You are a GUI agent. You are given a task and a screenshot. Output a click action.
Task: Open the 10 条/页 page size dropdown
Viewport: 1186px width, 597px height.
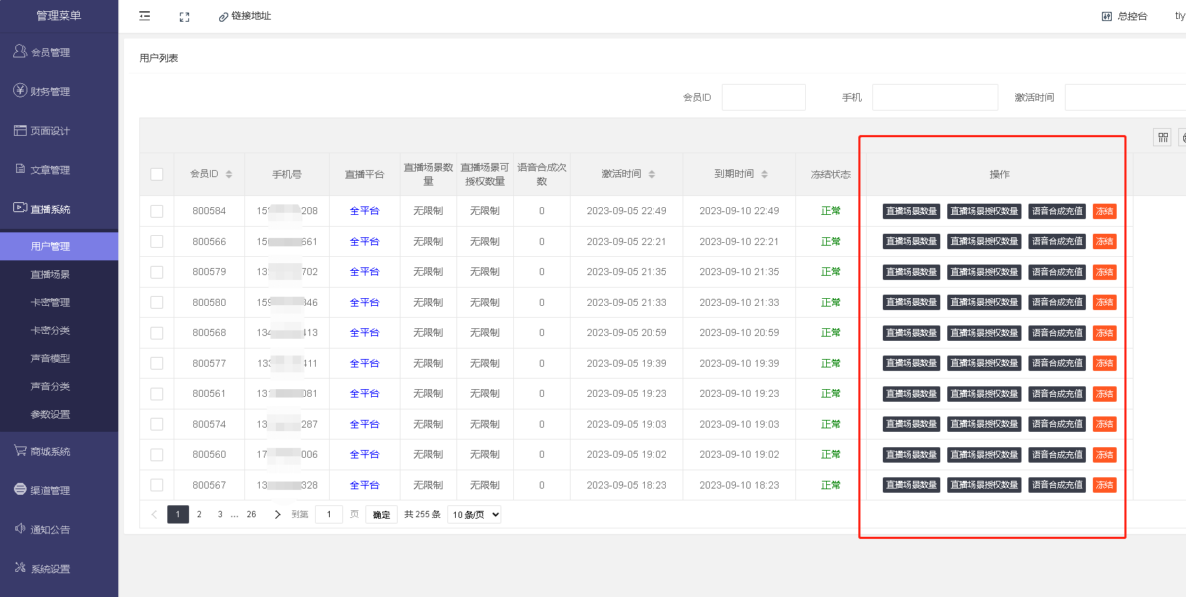click(474, 514)
